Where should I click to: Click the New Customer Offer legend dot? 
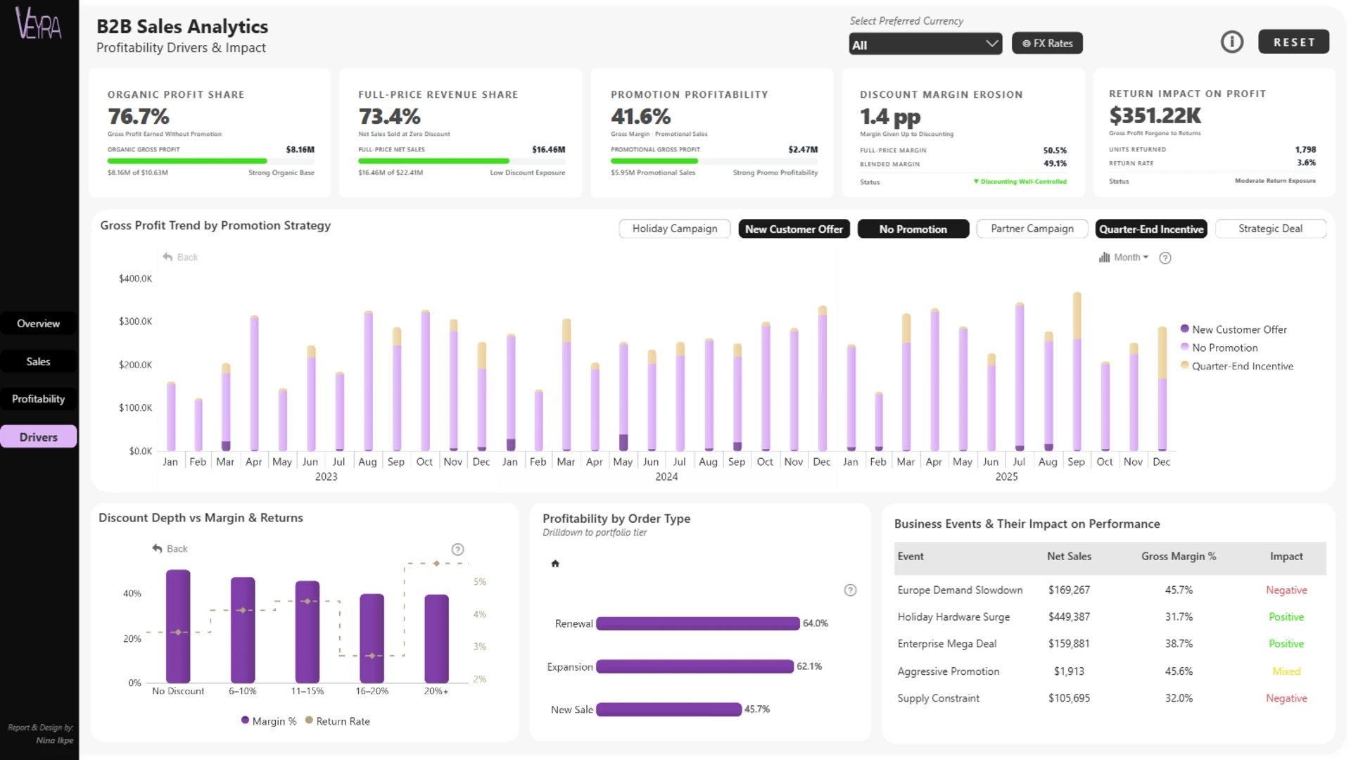tap(1185, 329)
